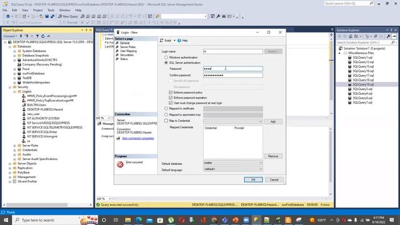This screenshot has height=225, width=400.
Task: Open the Default language dropdown
Action: [x=233, y=169]
